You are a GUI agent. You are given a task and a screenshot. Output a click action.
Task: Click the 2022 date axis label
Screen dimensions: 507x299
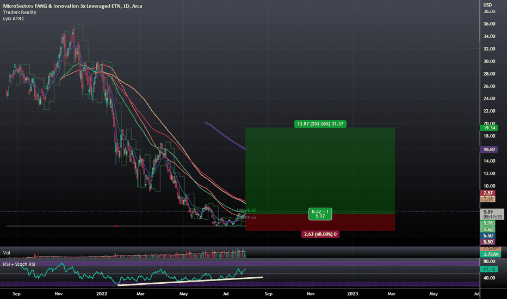[x=102, y=294]
